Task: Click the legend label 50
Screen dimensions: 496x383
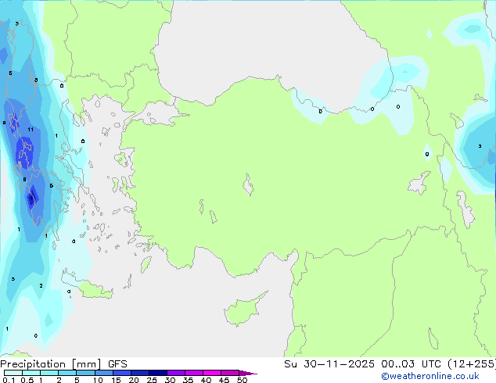Action: pos(242,380)
